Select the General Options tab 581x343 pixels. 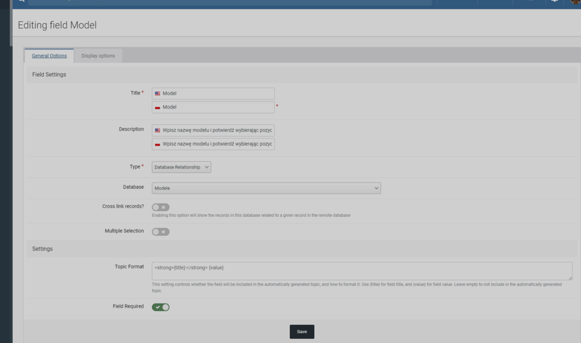pos(49,56)
